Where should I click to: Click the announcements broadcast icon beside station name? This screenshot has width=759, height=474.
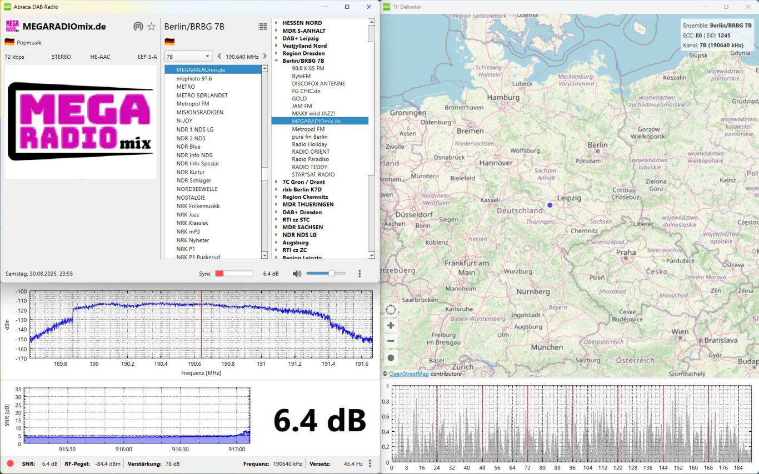[x=138, y=27]
